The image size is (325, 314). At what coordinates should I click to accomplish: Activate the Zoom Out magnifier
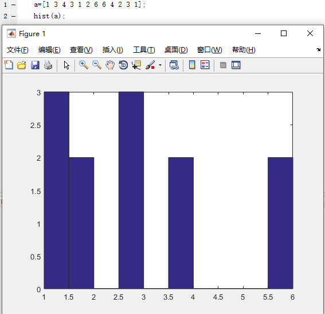click(x=97, y=65)
